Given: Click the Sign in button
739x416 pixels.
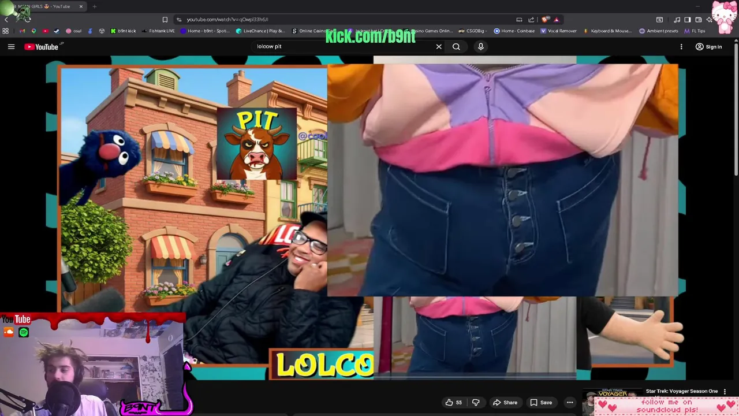Looking at the screenshot, I should tap(708, 47).
